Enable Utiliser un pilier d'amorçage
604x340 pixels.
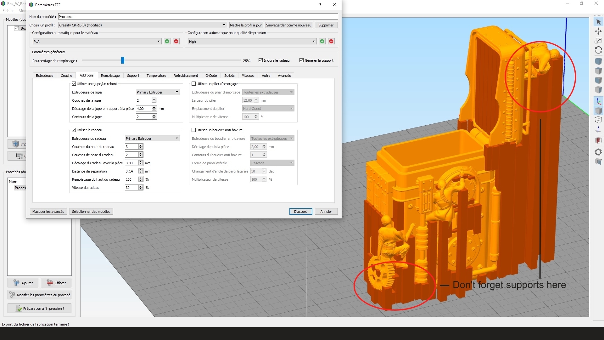[194, 84]
